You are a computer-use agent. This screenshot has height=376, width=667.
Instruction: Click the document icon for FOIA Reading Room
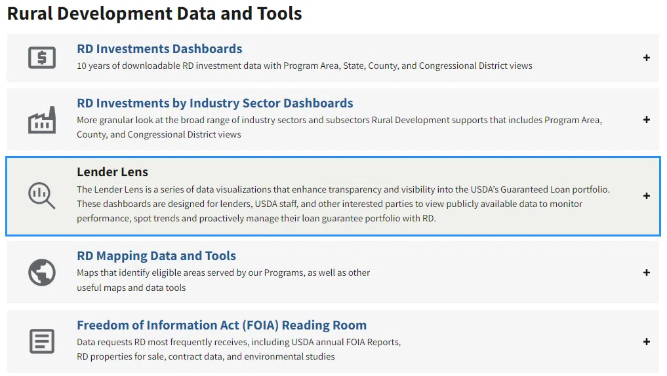tap(42, 341)
